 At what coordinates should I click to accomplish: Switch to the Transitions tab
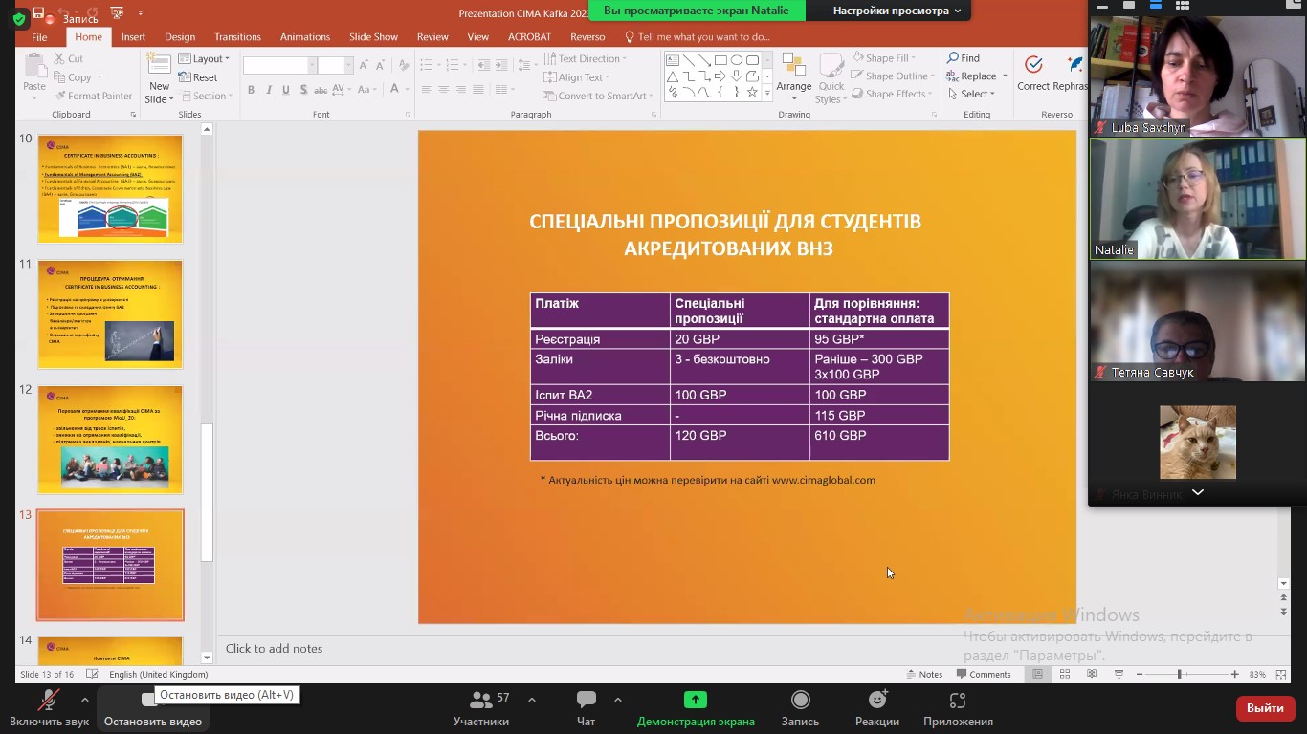pos(237,37)
